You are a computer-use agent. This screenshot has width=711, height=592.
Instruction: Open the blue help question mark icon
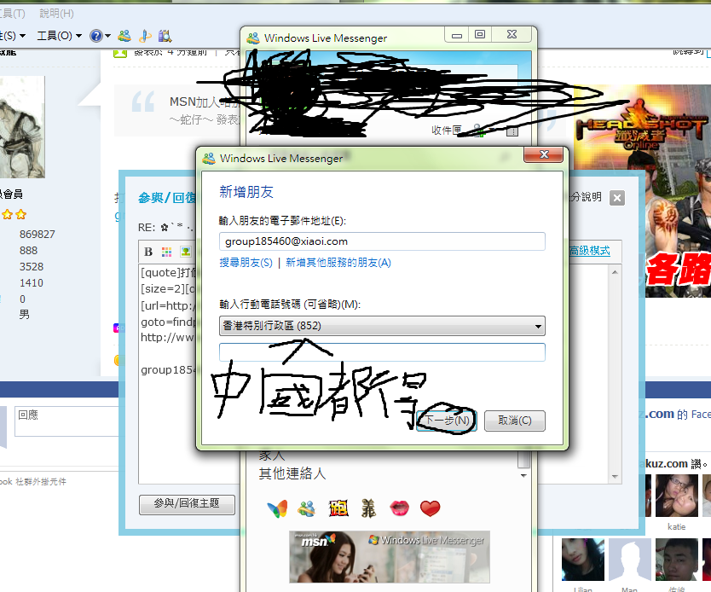96,36
